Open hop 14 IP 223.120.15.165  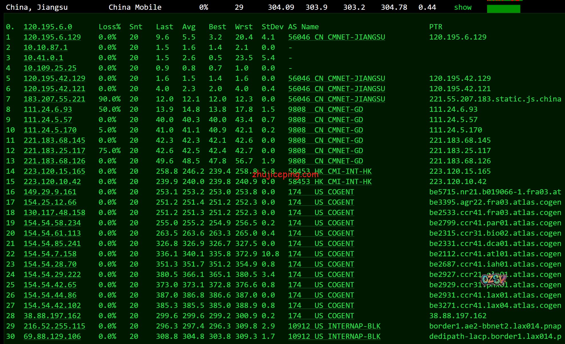54,171
